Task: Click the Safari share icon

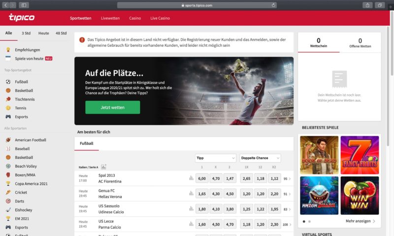Action: point(367,5)
